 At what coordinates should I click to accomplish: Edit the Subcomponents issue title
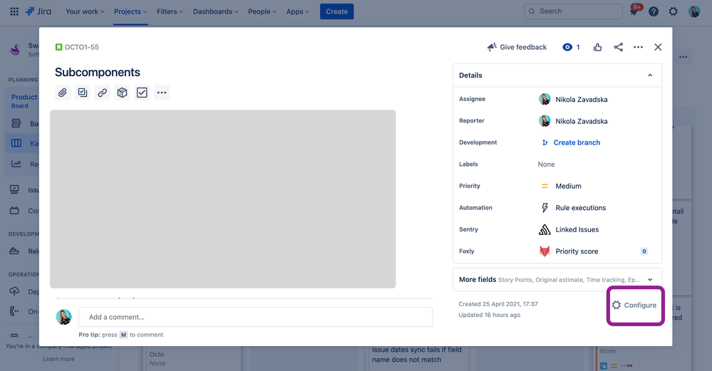[98, 72]
